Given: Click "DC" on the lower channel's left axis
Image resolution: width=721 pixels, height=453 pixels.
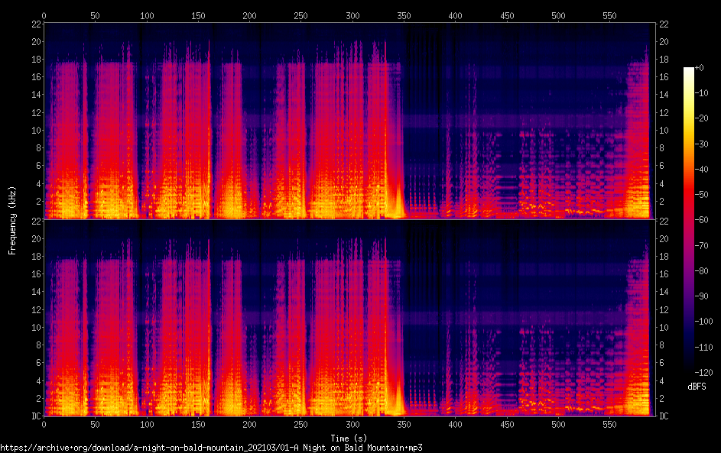Looking at the screenshot, I should 37,416.
